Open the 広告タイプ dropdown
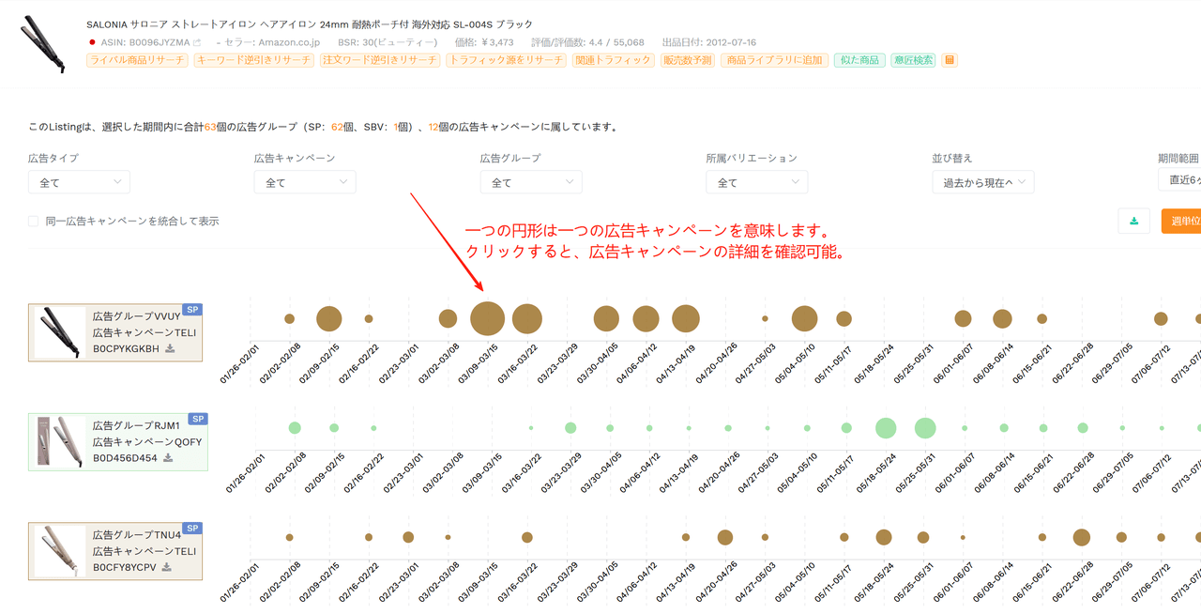Screen dimensions: 1201x614 tap(79, 182)
